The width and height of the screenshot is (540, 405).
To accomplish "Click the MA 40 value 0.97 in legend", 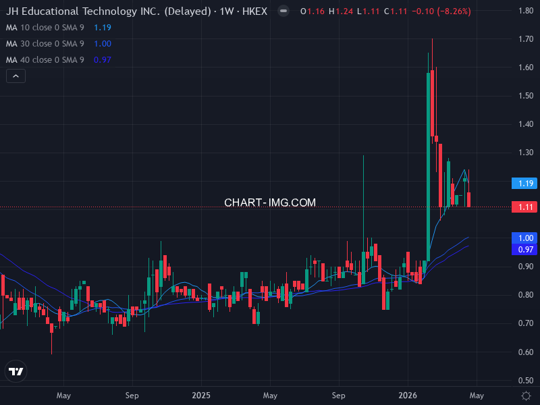I will pos(103,60).
